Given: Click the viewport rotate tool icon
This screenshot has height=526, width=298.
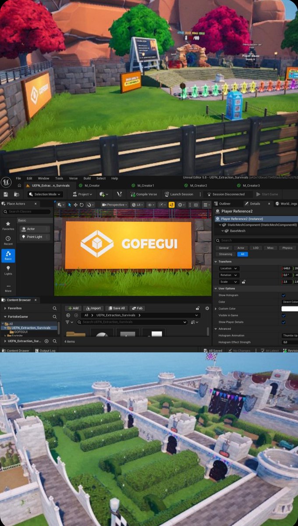Looking at the screenshot, I should point(82,205).
